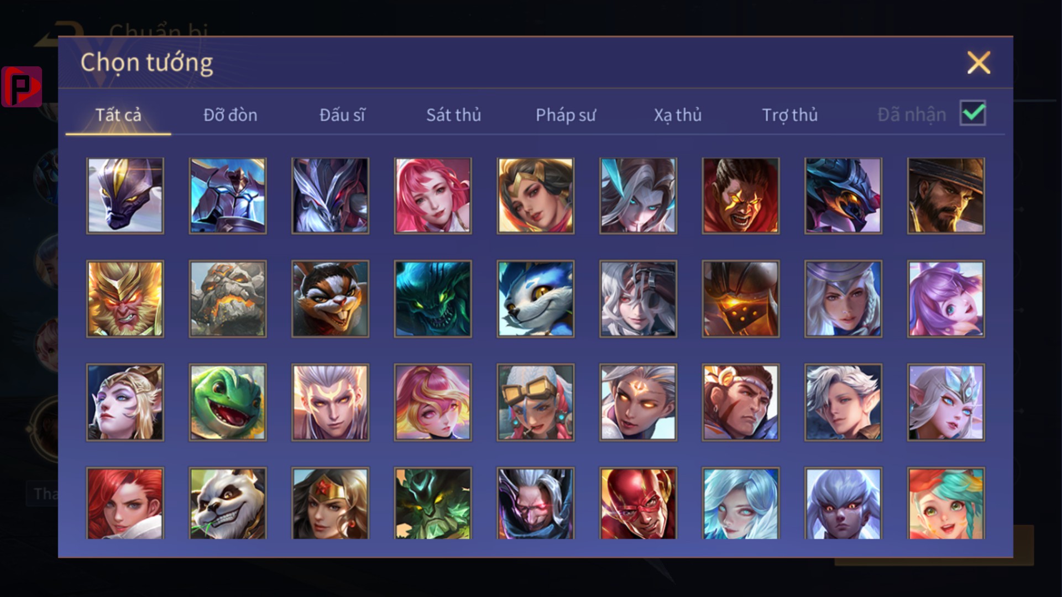1062x597 pixels.
Task: Switch to the Trợ thủ tab
Action: click(x=789, y=115)
